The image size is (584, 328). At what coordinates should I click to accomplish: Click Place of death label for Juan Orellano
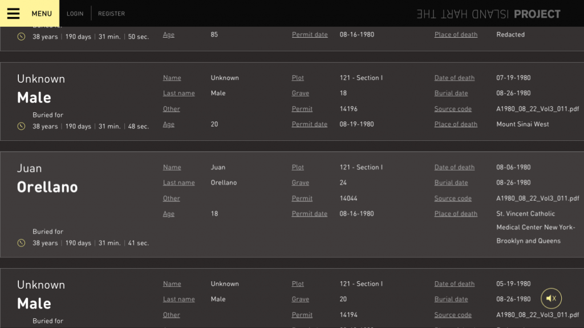[x=456, y=214]
